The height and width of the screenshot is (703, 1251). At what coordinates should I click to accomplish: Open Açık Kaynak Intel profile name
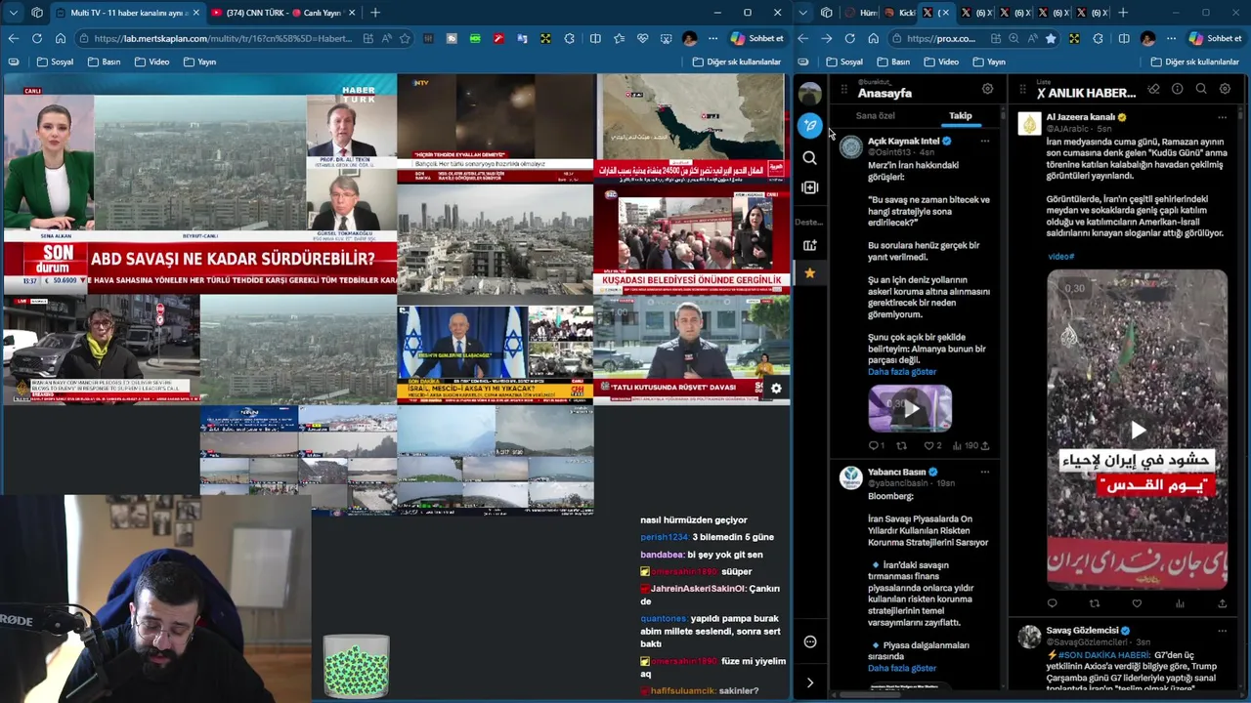tap(903, 141)
